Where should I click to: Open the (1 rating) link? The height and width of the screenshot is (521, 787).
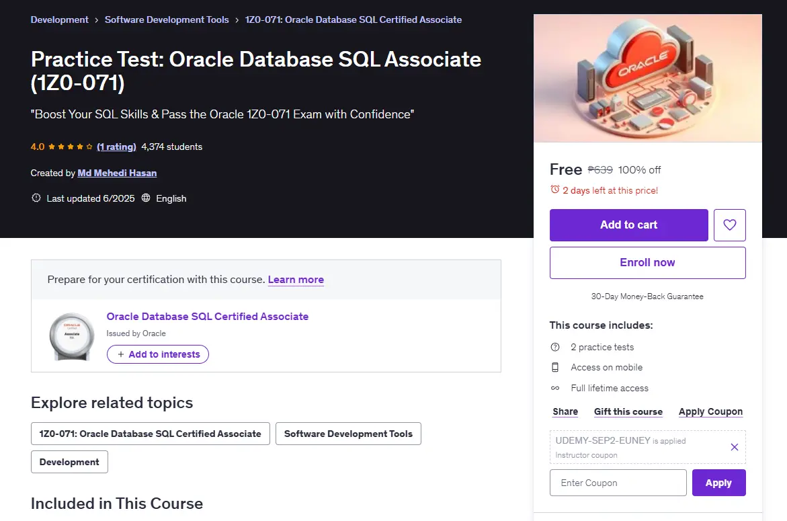(116, 147)
